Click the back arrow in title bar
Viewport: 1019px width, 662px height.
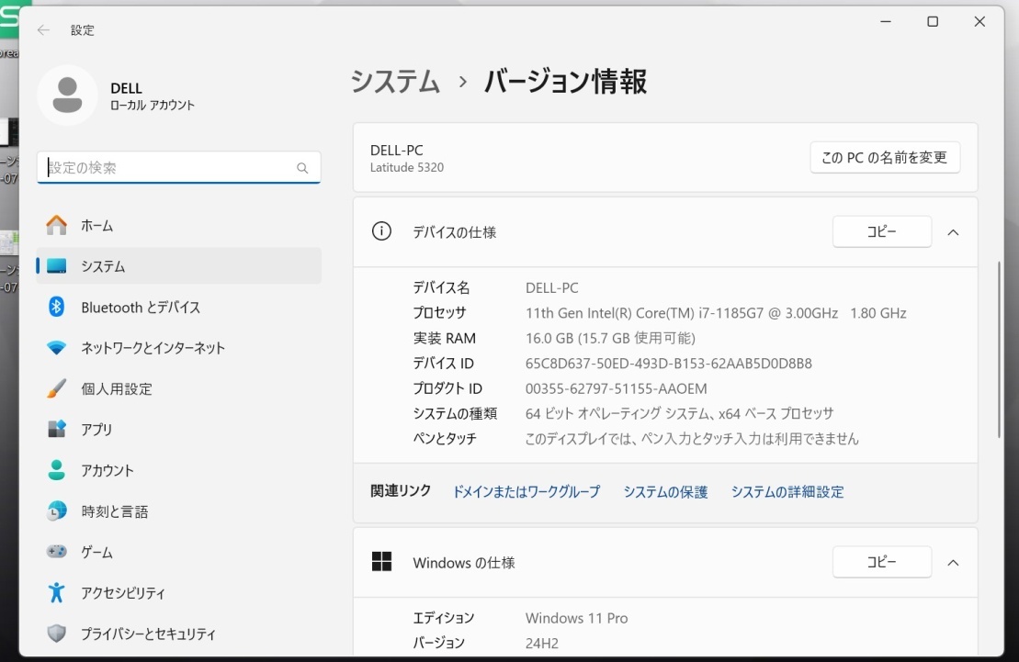point(43,30)
